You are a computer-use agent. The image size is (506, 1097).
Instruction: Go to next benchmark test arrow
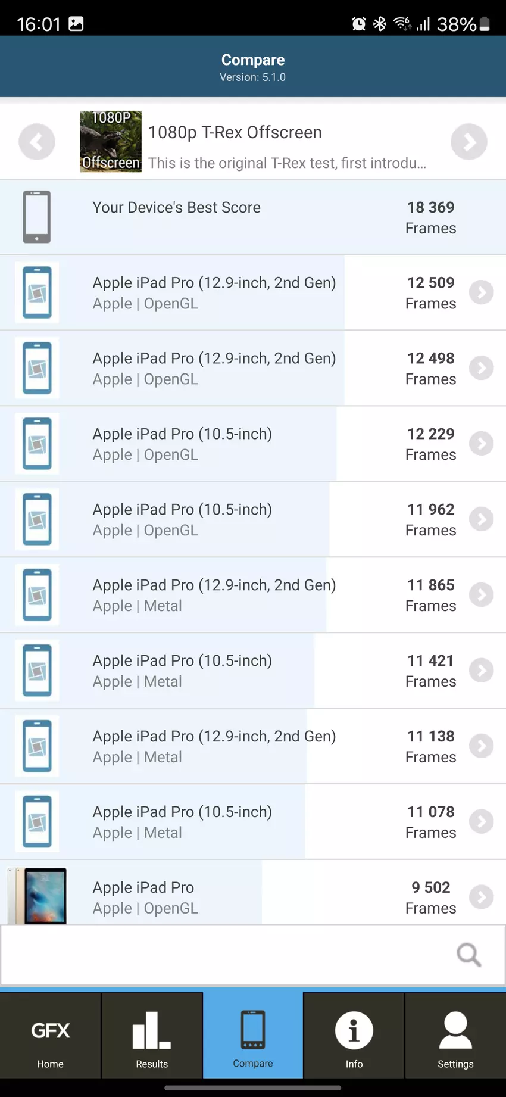[x=468, y=142]
